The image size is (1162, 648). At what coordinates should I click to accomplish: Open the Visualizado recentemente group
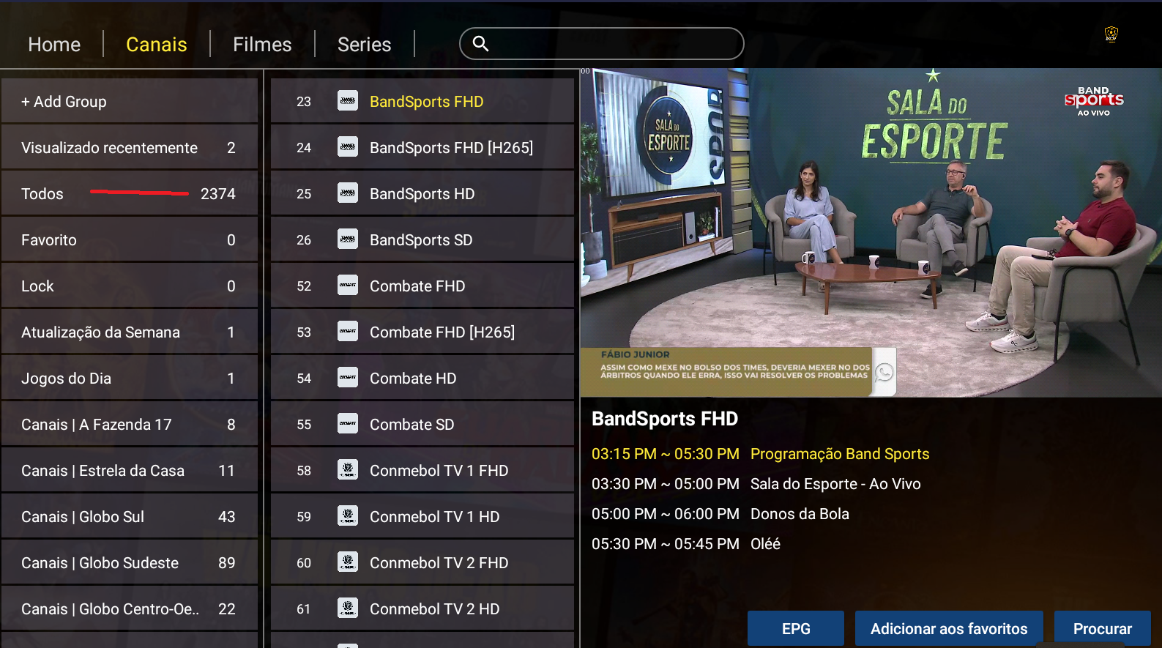coord(130,148)
